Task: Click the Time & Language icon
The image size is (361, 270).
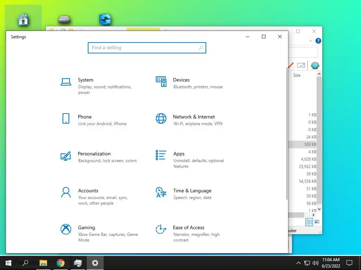Action: [x=161, y=192]
